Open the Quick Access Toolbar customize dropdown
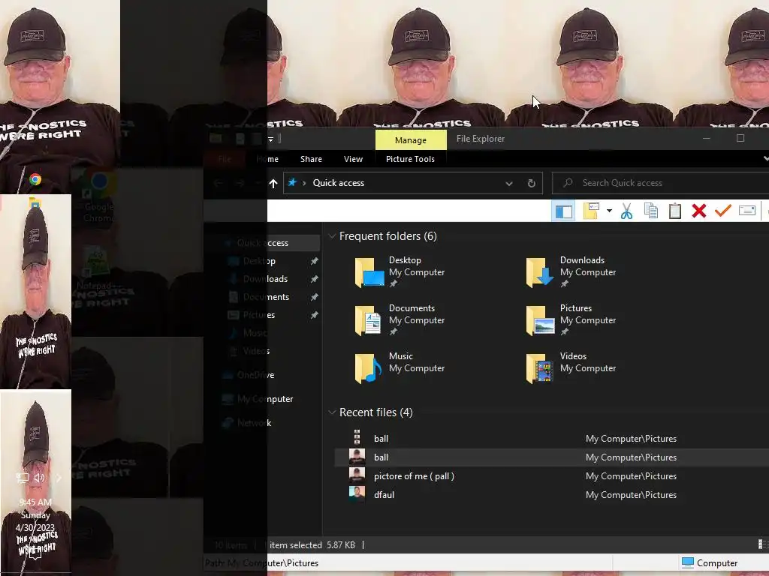 [270, 139]
